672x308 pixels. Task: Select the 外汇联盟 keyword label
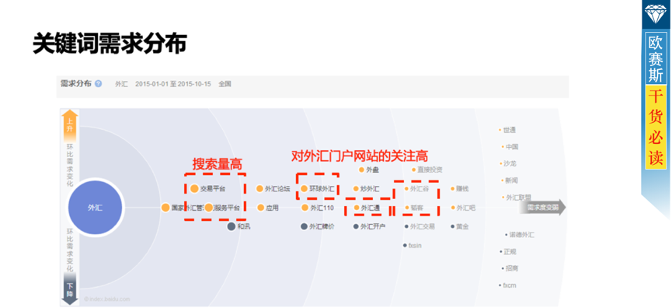click(519, 198)
